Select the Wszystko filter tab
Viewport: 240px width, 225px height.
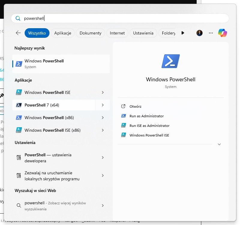point(37,33)
